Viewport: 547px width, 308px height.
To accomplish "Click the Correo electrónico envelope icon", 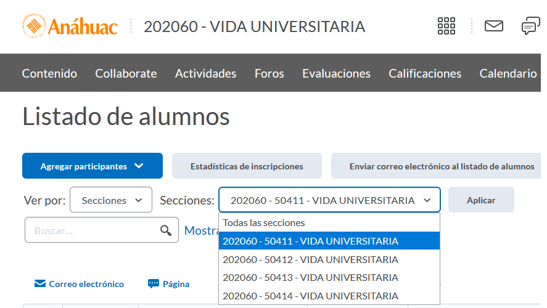I will pos(40,284).
